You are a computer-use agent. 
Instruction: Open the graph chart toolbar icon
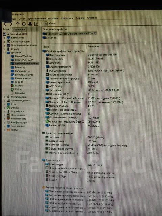pyautogui.click(x=36, y=24)
